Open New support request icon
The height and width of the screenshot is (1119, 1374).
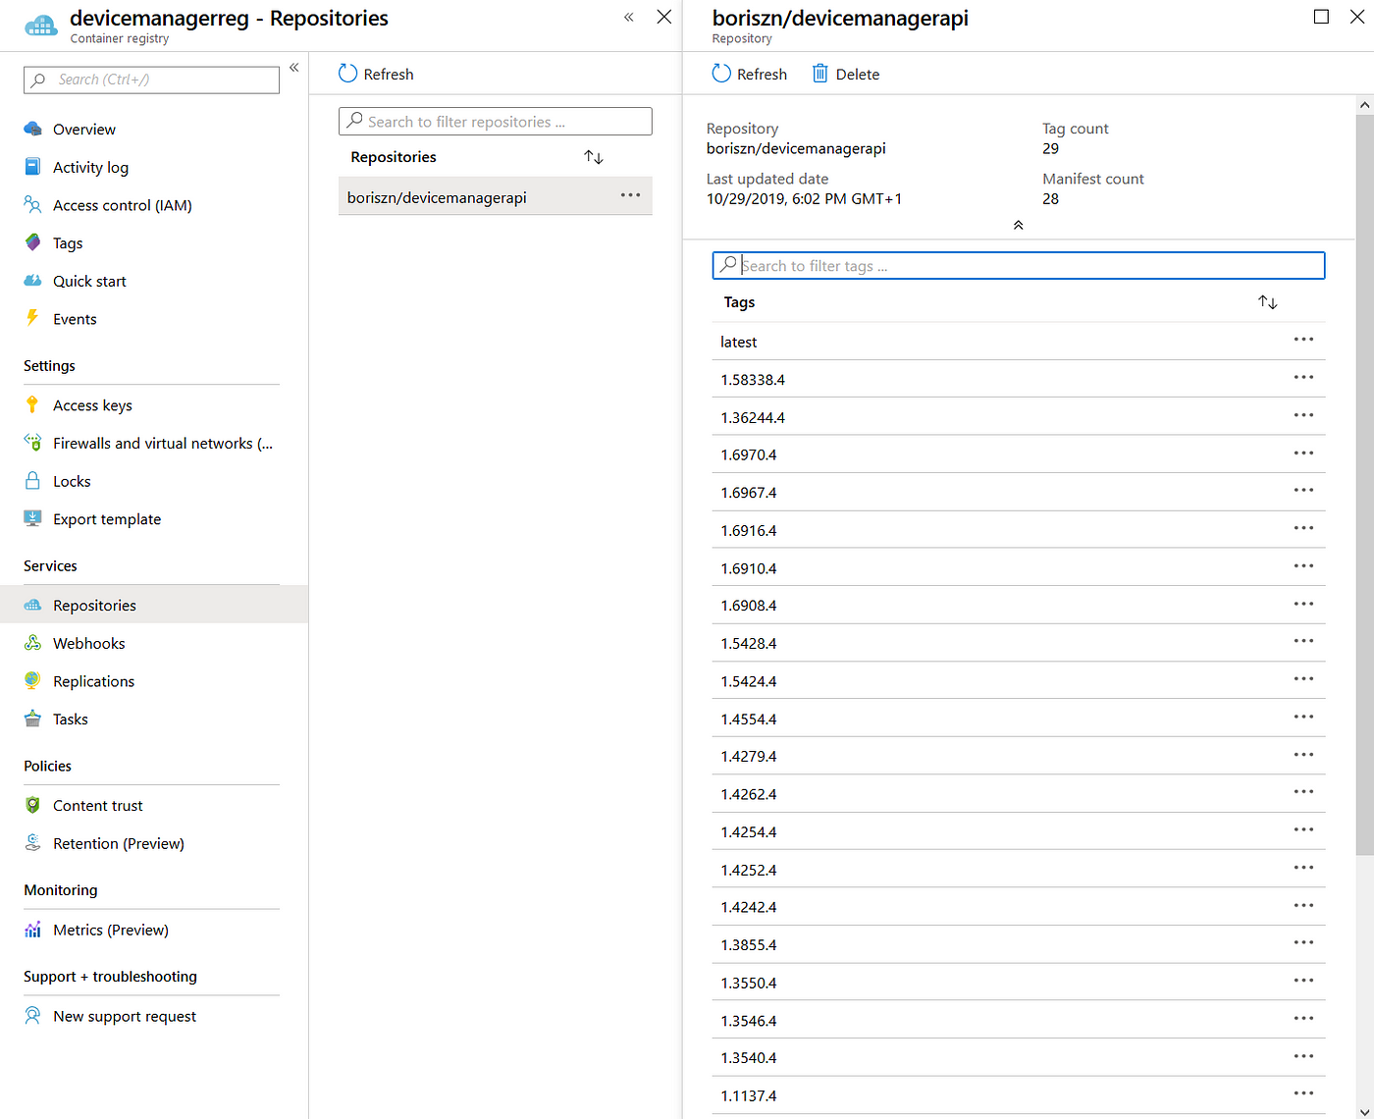pos(32,1016)
